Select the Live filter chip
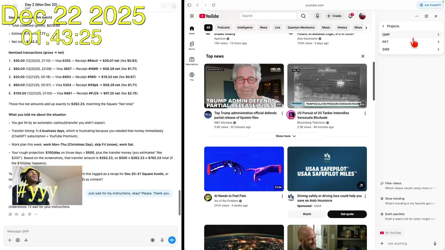Viewport: 445px width, 250px height. 277,27
